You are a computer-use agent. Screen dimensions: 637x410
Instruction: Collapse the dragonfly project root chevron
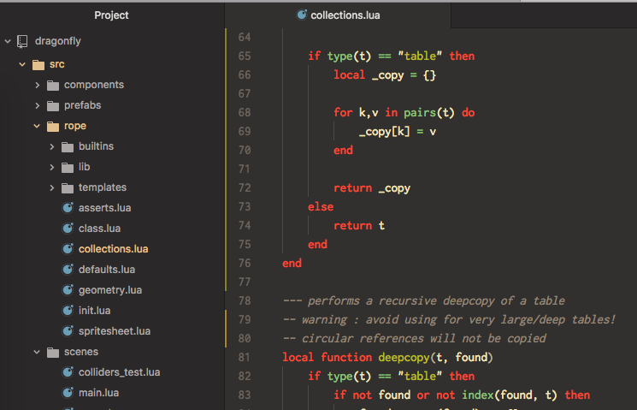click(x=8, y=41)
